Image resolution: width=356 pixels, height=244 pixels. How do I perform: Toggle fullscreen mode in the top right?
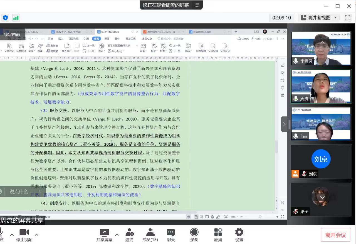[347, 18]
